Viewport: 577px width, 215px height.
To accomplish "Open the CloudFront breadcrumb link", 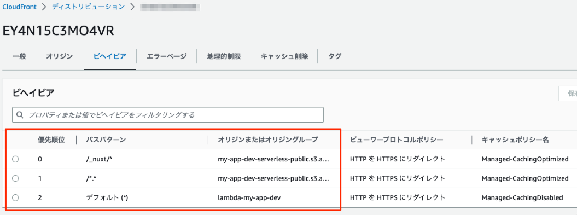I will point(20,7).
